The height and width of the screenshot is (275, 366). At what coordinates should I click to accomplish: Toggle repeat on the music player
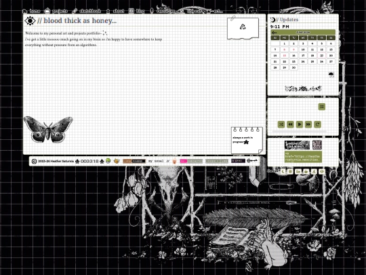[317, 124]
